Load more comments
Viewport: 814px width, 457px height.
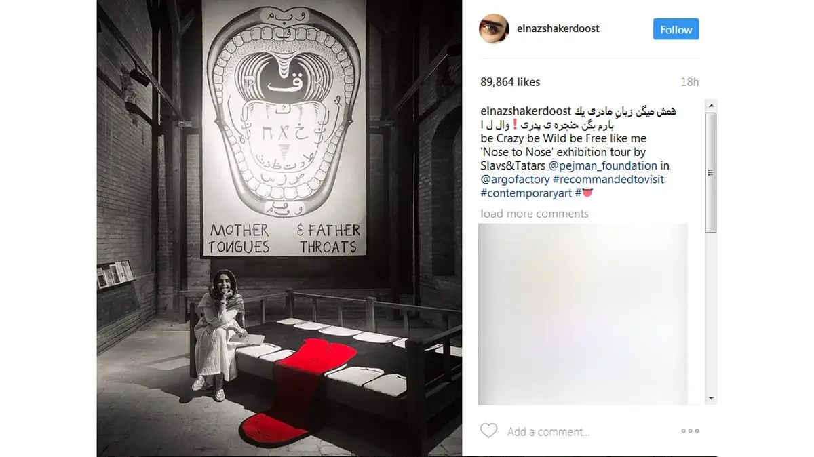tap(535, 214)
